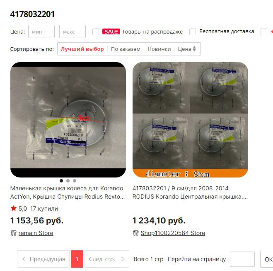This screenshot has height=271, width=273.
Task: Click the red rating star icon
Action: click(14, 208)
